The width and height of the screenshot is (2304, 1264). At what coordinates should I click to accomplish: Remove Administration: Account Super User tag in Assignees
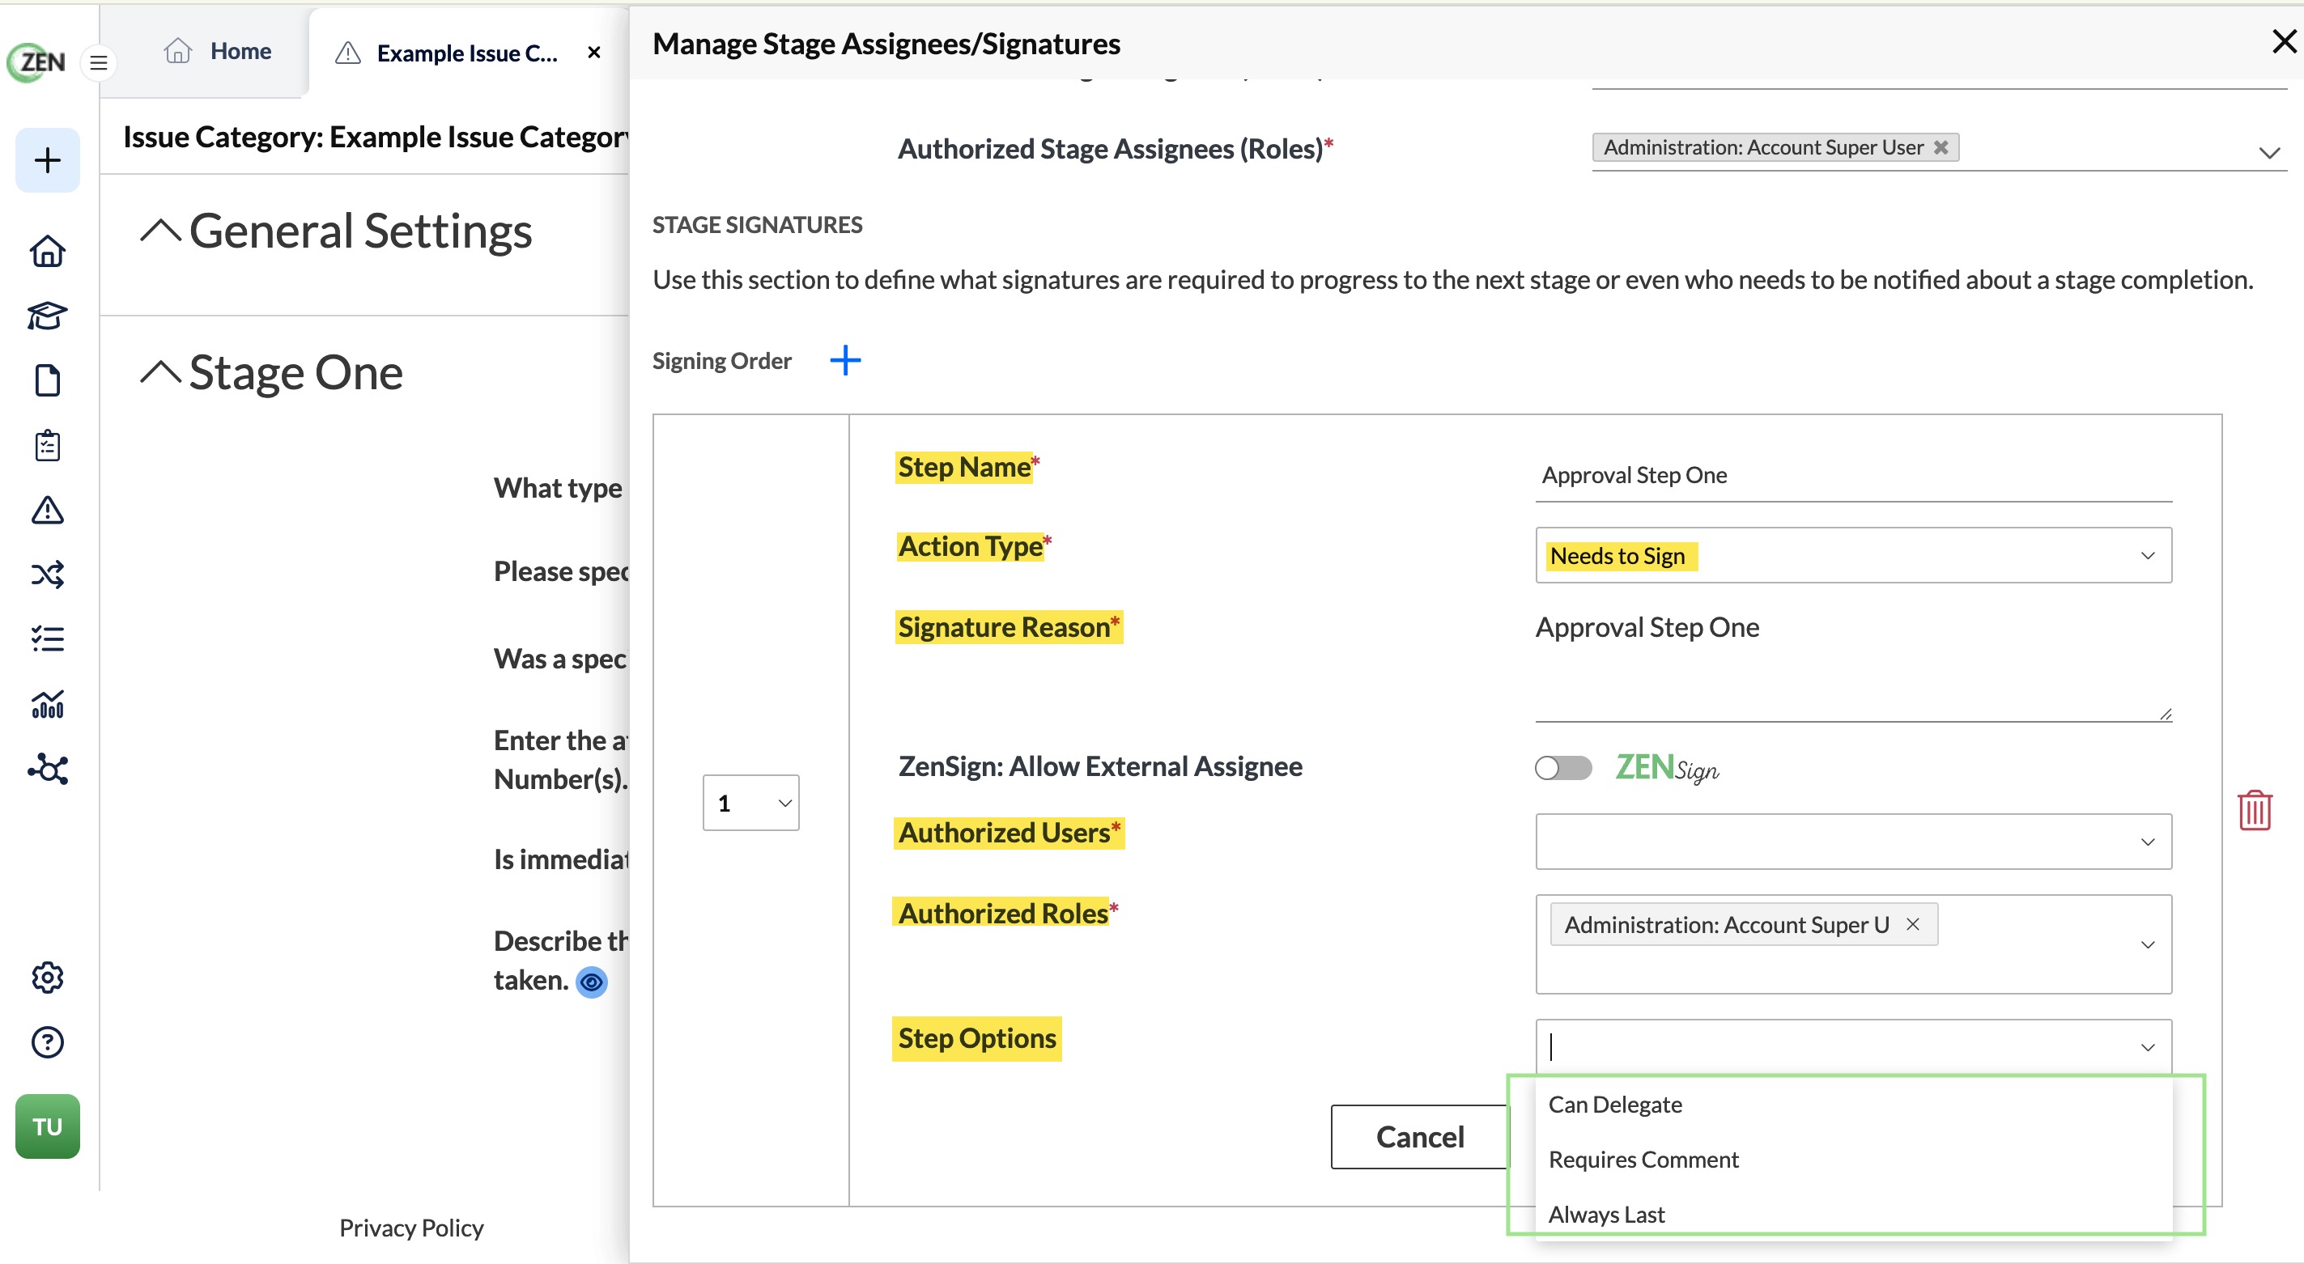click(1940, 147)
